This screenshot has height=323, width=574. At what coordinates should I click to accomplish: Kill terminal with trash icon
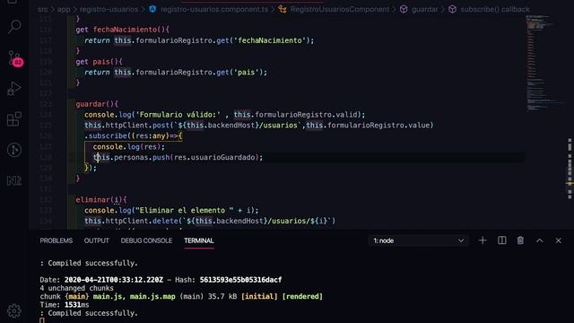pyautogui.click(x=520, y=240)
